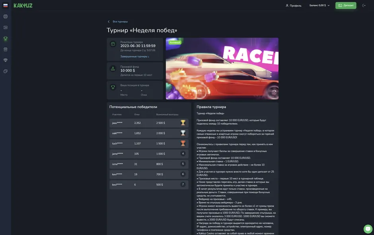Click the 800 $ prize value
Viewport: 374px width, 235px height.
coord(160,164)
